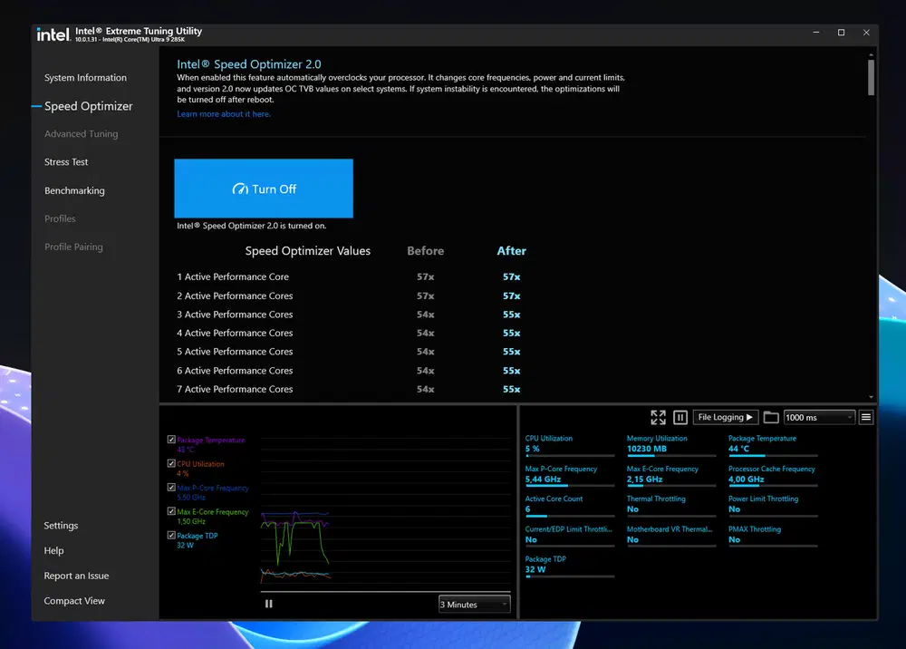The image size is (906, 649).
Task: Go to the Stress Test section
Action: point(66,162)
